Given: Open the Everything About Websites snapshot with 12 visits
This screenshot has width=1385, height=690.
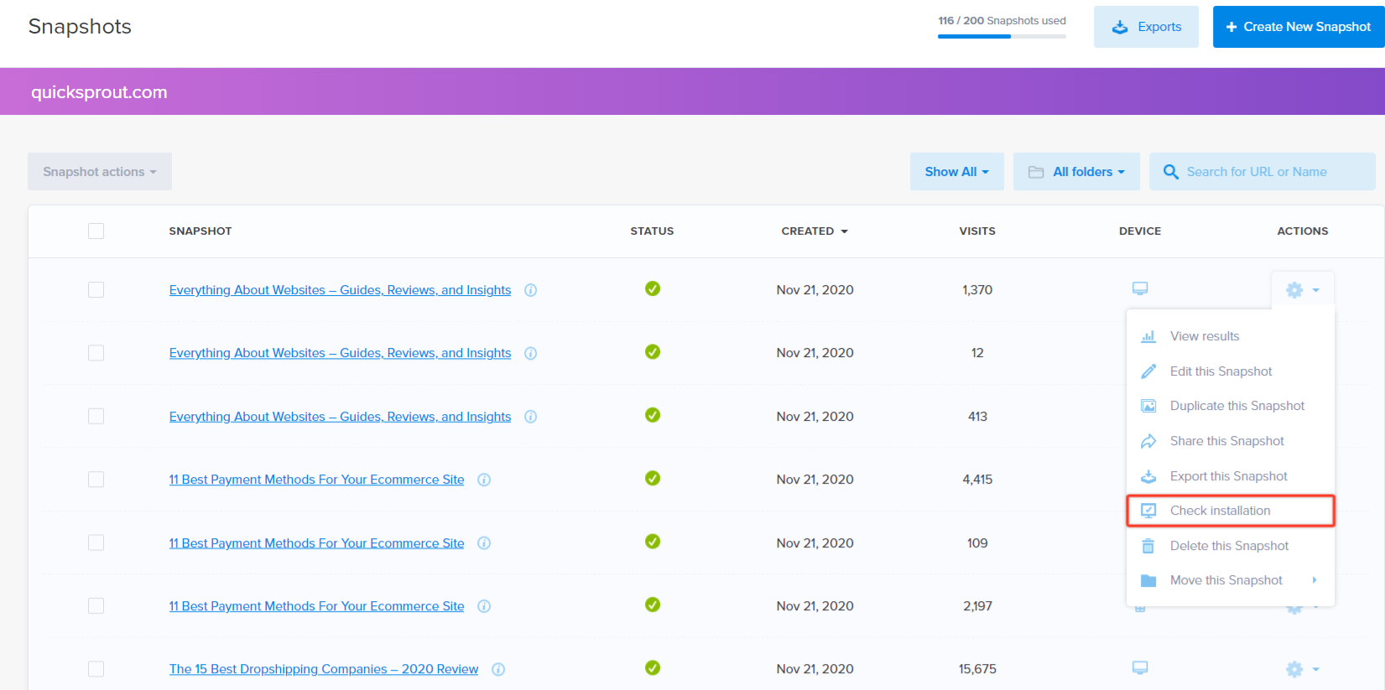Looking at the screenshot, I should pos(340,353).
